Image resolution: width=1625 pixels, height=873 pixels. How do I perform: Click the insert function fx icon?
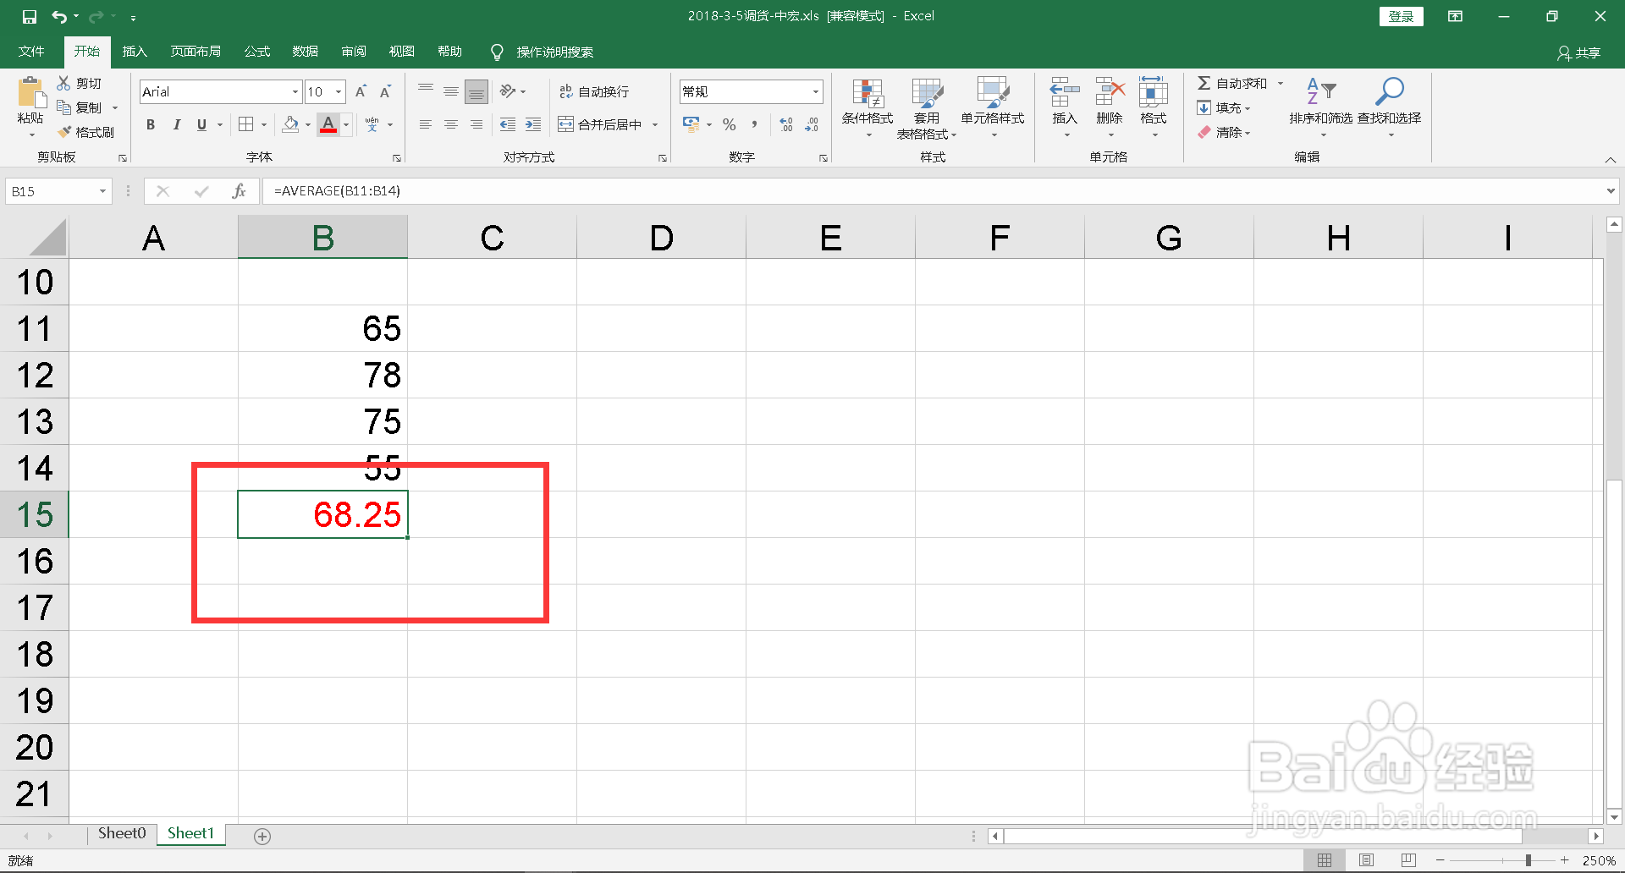pyautogui.click(x=240, y=191)
